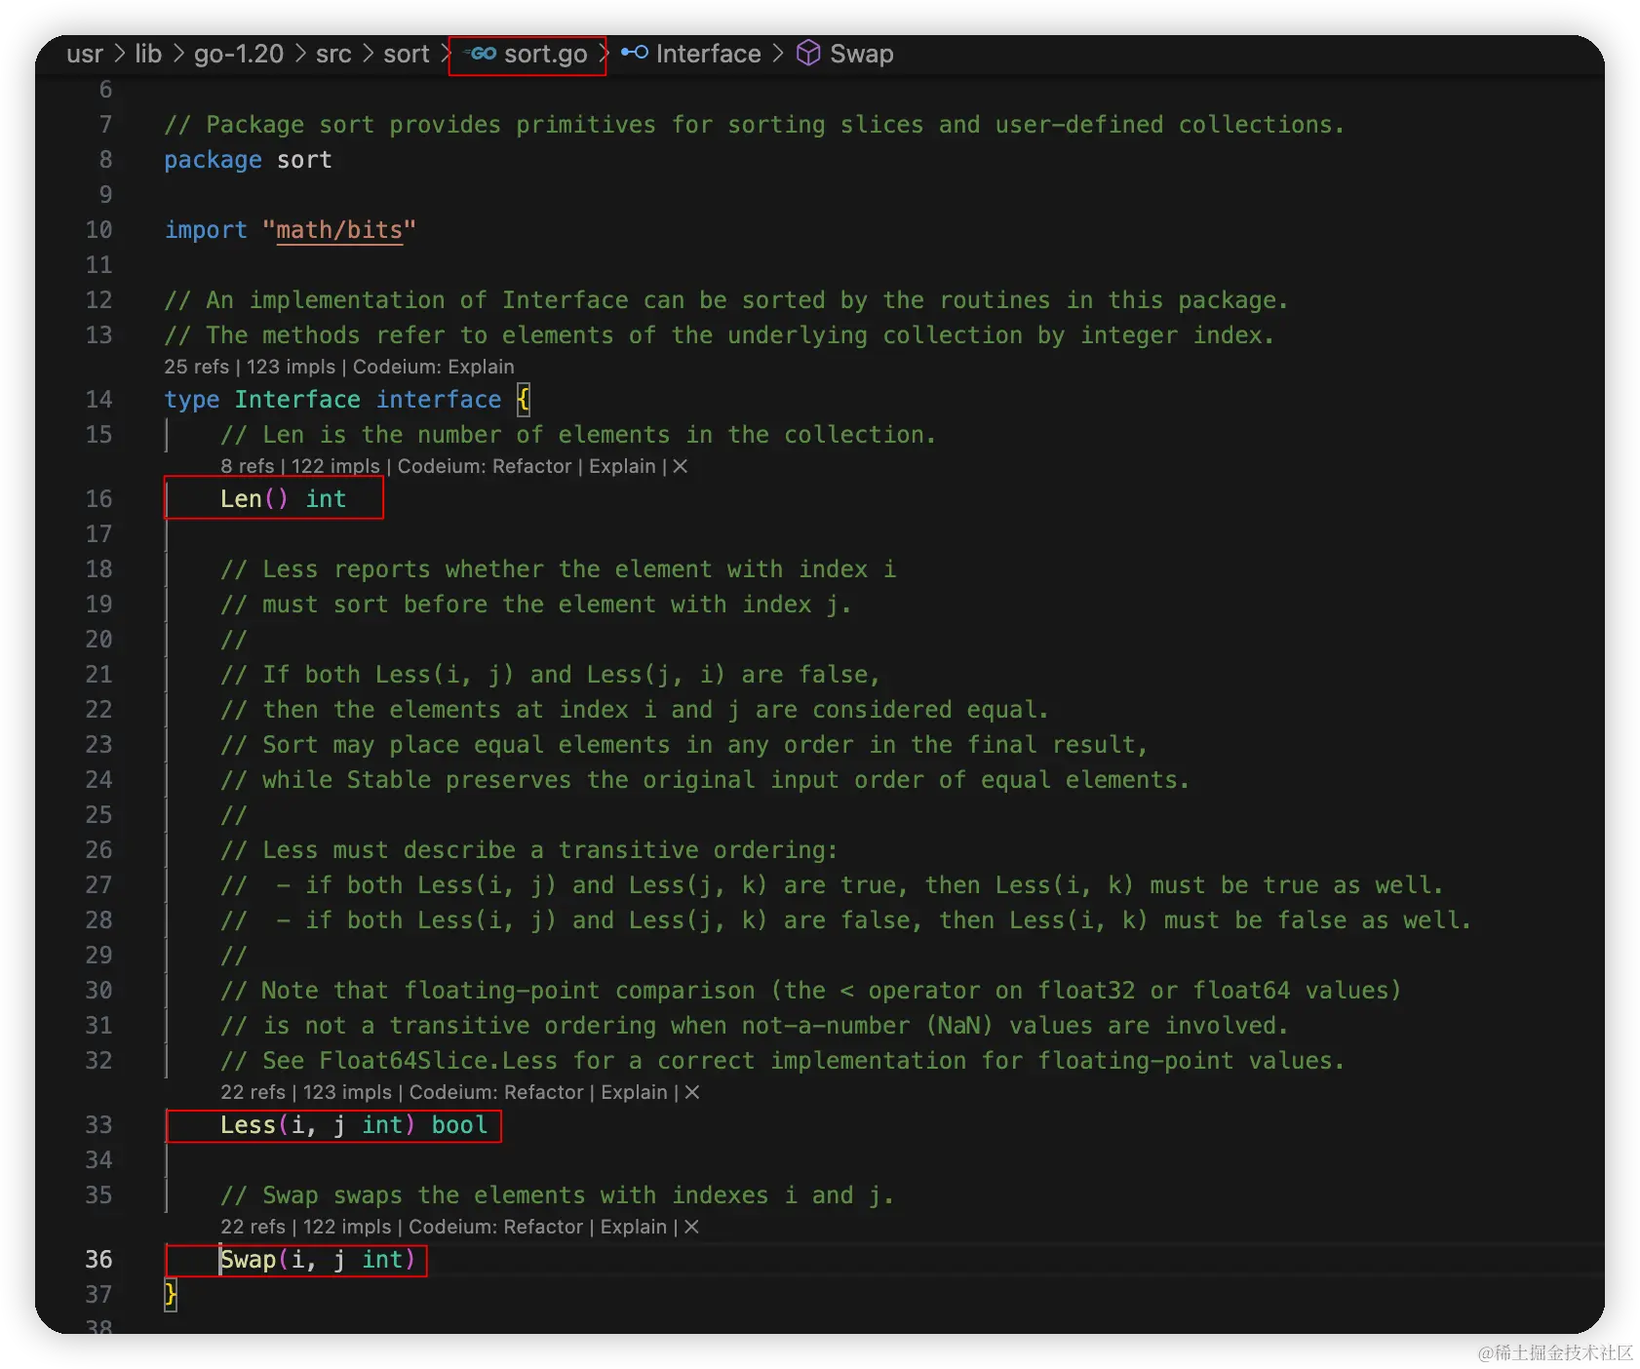Viewport: 1640px width, 1369px height.
Task: Click the import keyword on line 10
Action: pyautogui.click(x=206, y=230)
